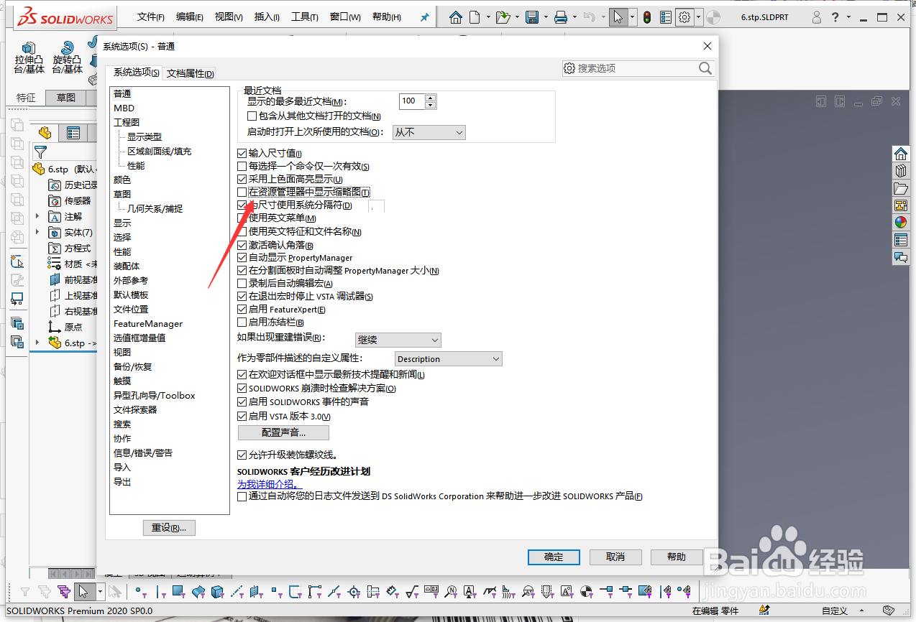
Task: Click the Extruded Boss/Base (拉伸凸台/基体) tool
Action: pos(29,58)
